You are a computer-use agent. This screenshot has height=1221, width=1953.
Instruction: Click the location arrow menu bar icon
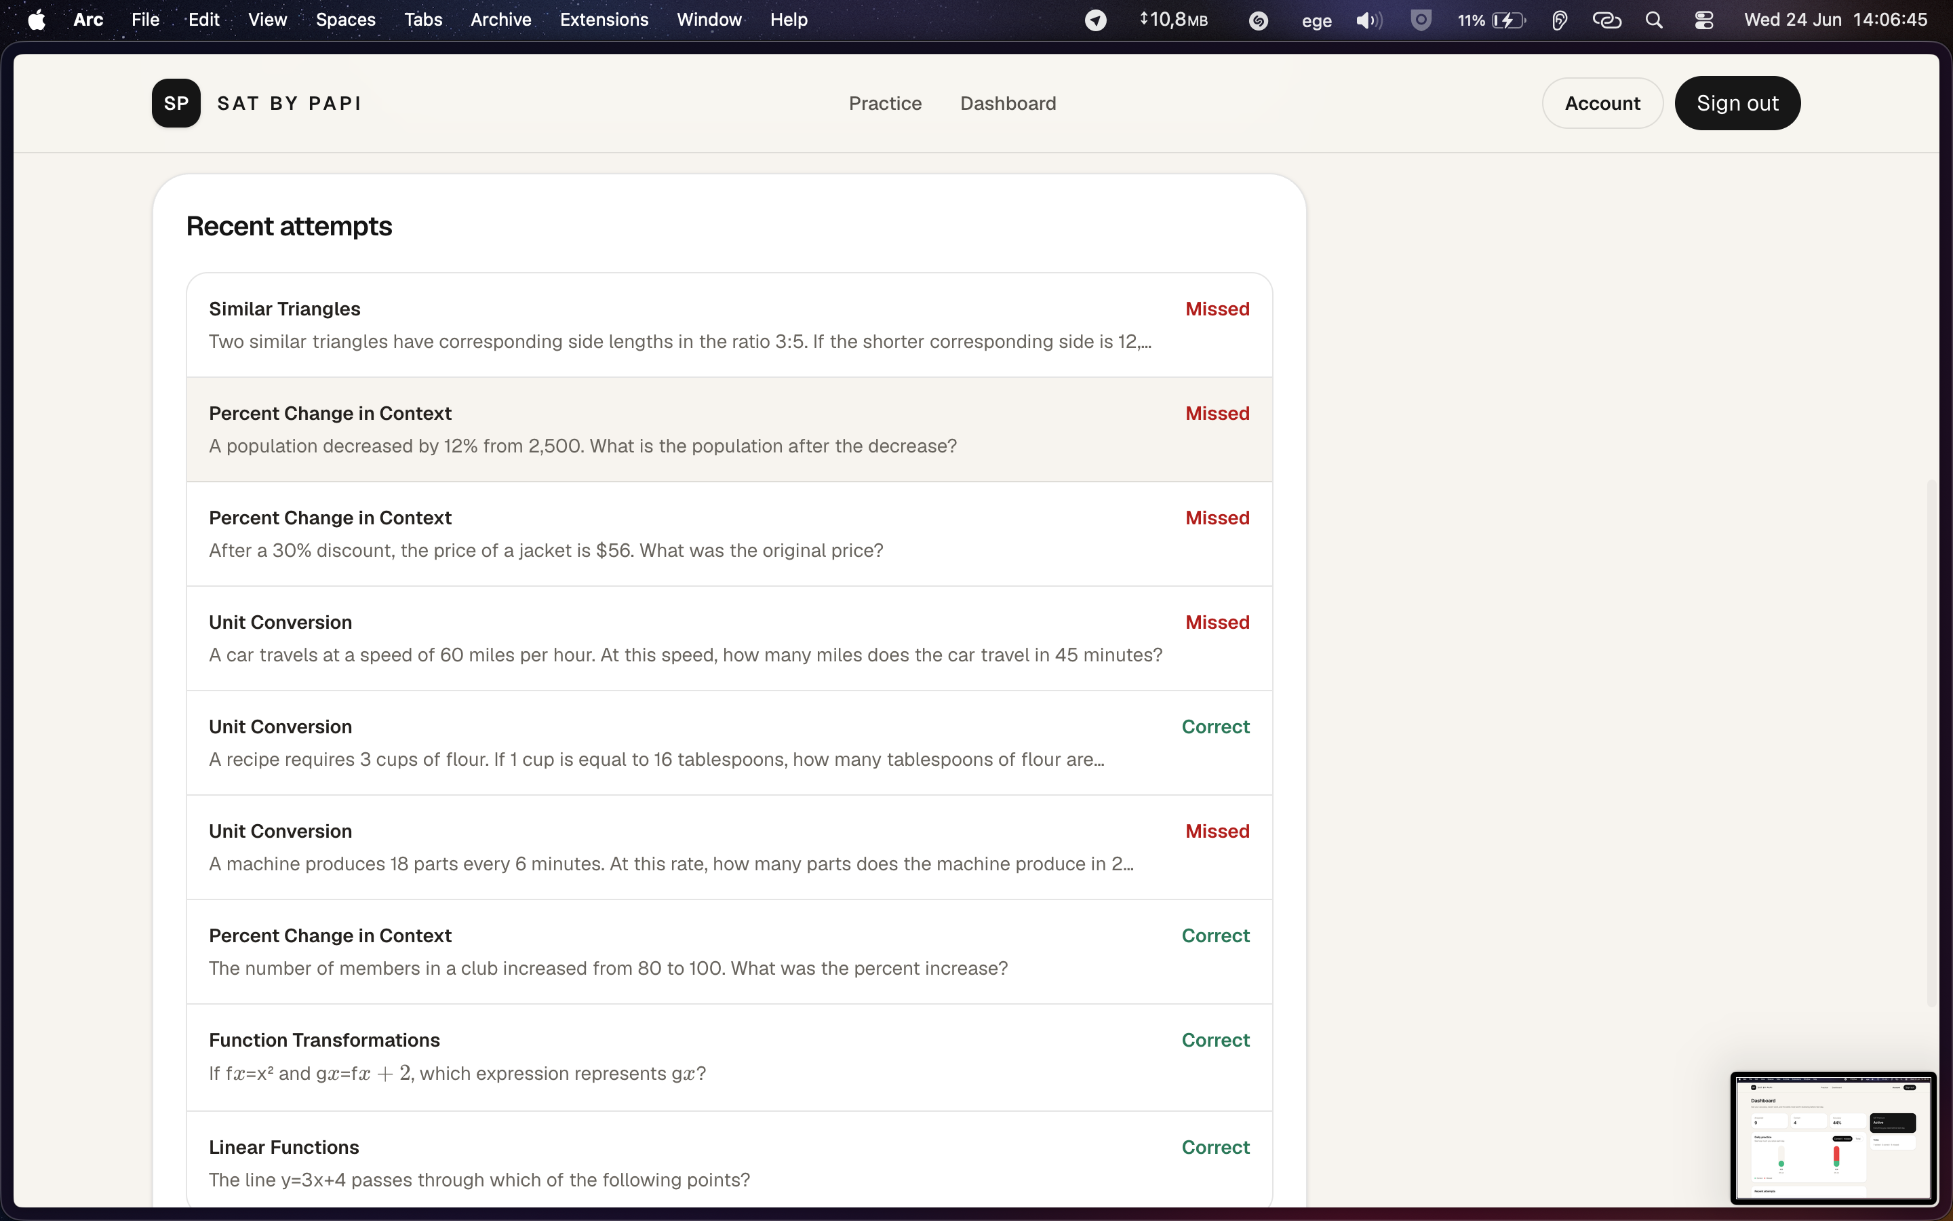[1095, 20]
